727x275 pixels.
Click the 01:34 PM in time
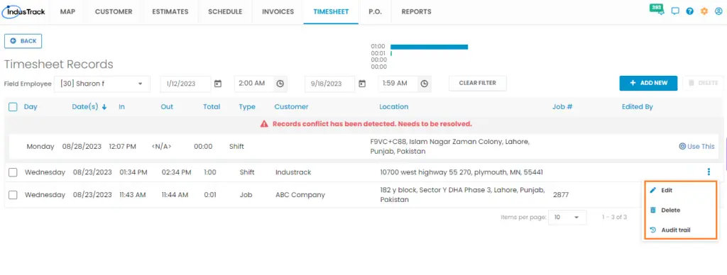pos(133,172)
